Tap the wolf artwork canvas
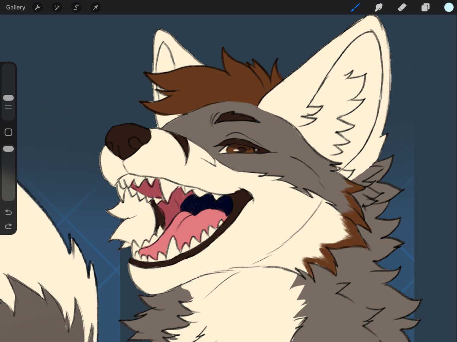Viewport: 457px width, 342px height. pos(248,171)
